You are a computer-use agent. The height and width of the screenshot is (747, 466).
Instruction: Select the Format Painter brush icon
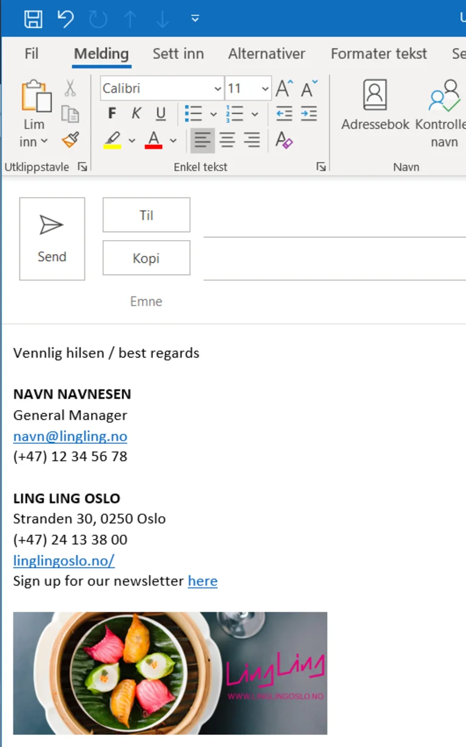(70, 141)
